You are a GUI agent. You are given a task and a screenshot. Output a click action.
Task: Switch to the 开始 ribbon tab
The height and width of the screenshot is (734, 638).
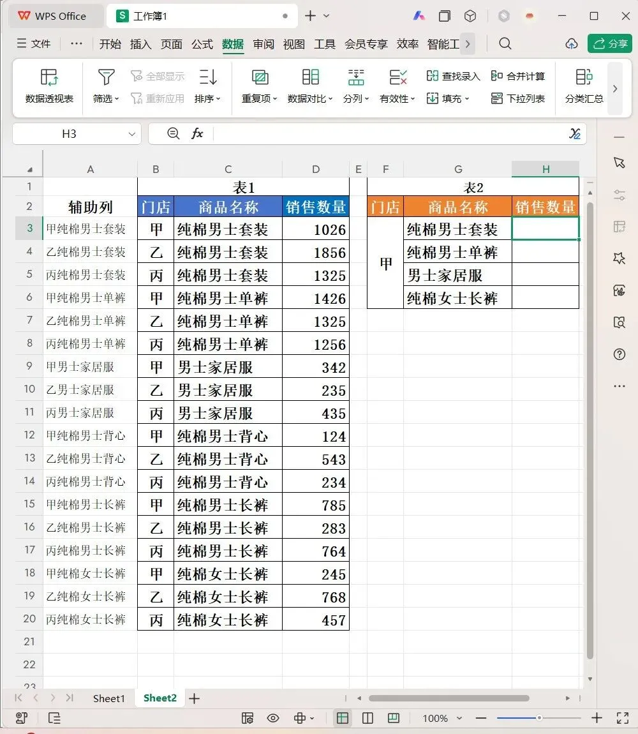tap(110, 44)
